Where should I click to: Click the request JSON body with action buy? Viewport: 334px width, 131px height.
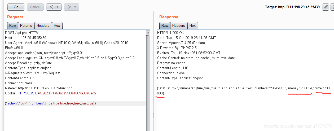(50, 103)
